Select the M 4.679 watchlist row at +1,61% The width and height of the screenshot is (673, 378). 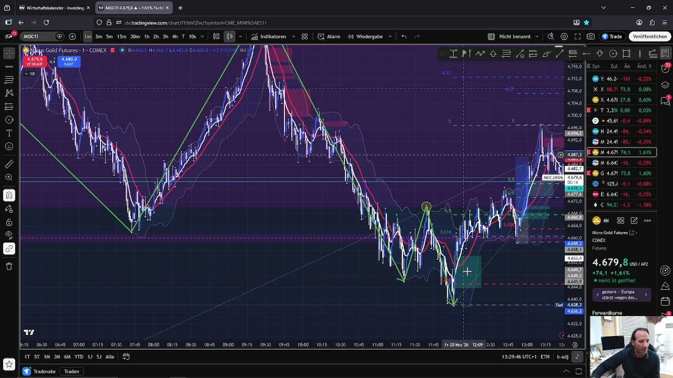pos(622,152)
